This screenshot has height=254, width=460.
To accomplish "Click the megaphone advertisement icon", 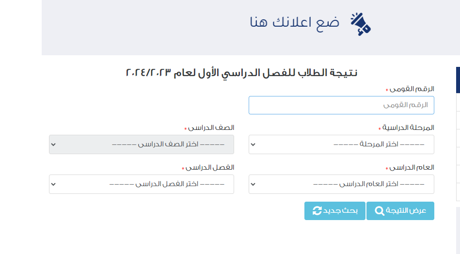I will click(x=361, y=24).
